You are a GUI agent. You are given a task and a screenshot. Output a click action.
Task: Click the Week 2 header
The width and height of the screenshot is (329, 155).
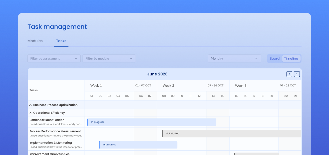(x=168, y=86)
